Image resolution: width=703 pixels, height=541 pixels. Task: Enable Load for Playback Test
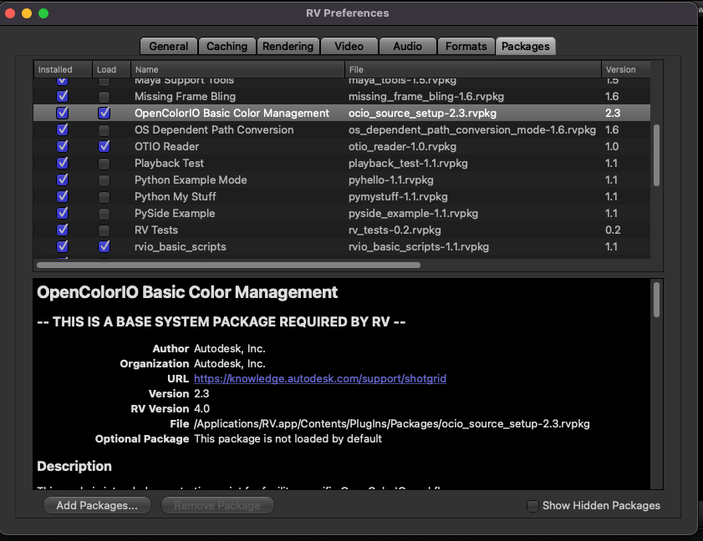pyautogui.click(x=104, y=164)
